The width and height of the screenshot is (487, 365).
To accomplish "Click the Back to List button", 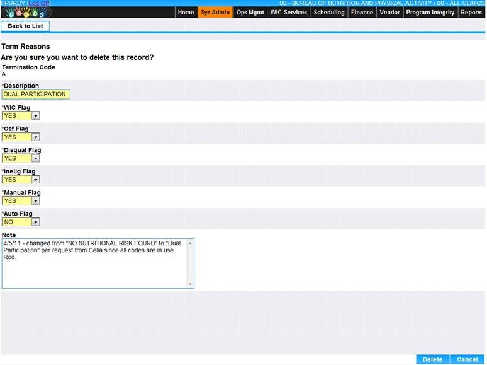I will point(25,26).
